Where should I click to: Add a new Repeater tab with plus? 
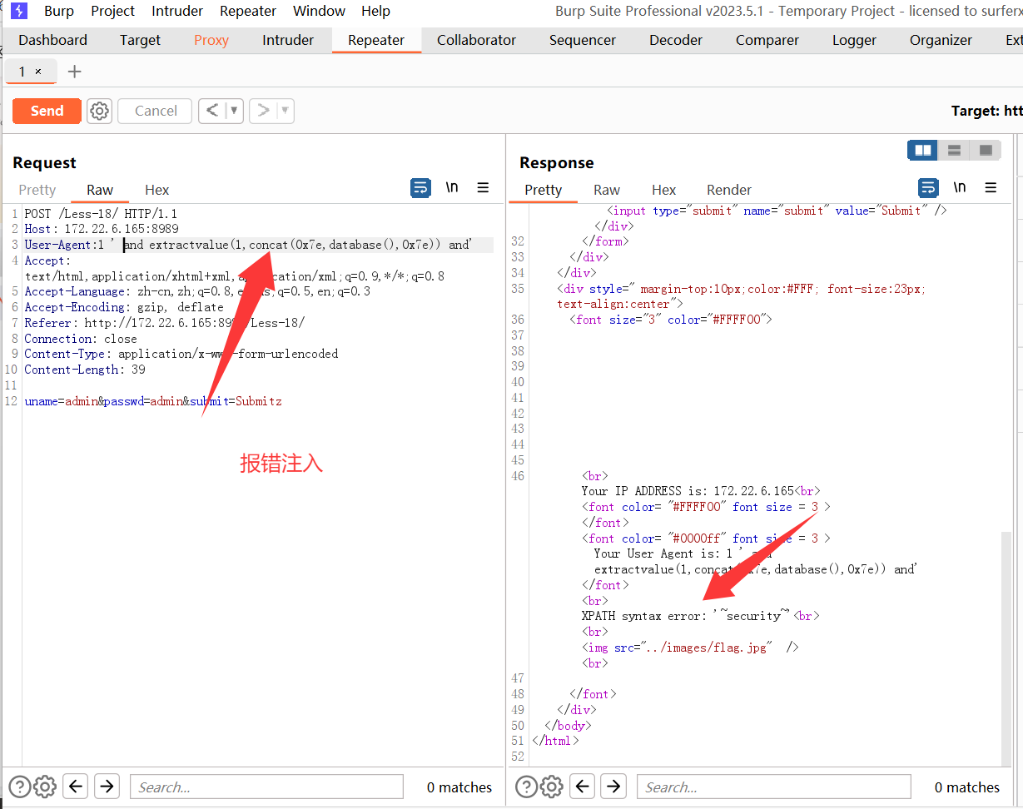74,72
